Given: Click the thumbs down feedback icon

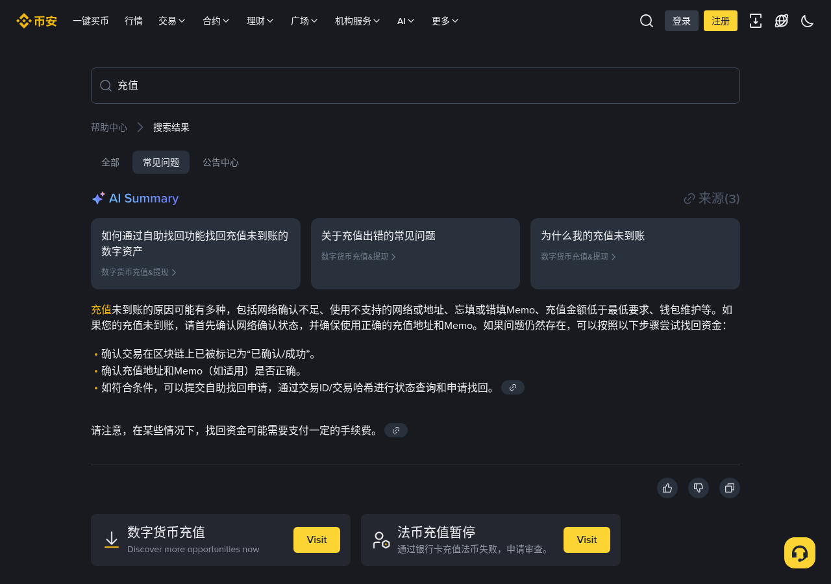Looking at the screenshot, I should click(699, 488).
